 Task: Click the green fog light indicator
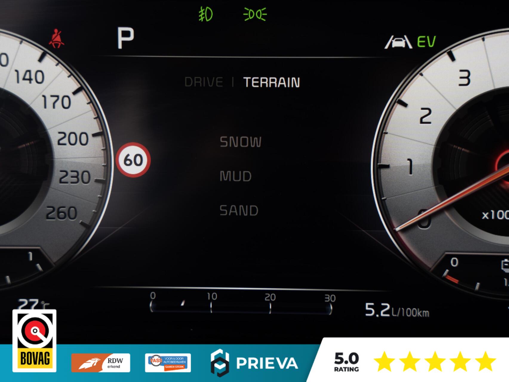click(206, 14)
